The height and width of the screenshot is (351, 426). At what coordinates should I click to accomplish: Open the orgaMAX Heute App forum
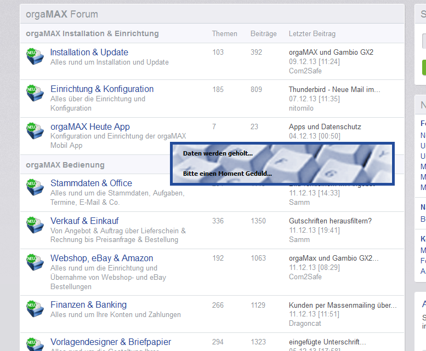[x=90, y=126]
